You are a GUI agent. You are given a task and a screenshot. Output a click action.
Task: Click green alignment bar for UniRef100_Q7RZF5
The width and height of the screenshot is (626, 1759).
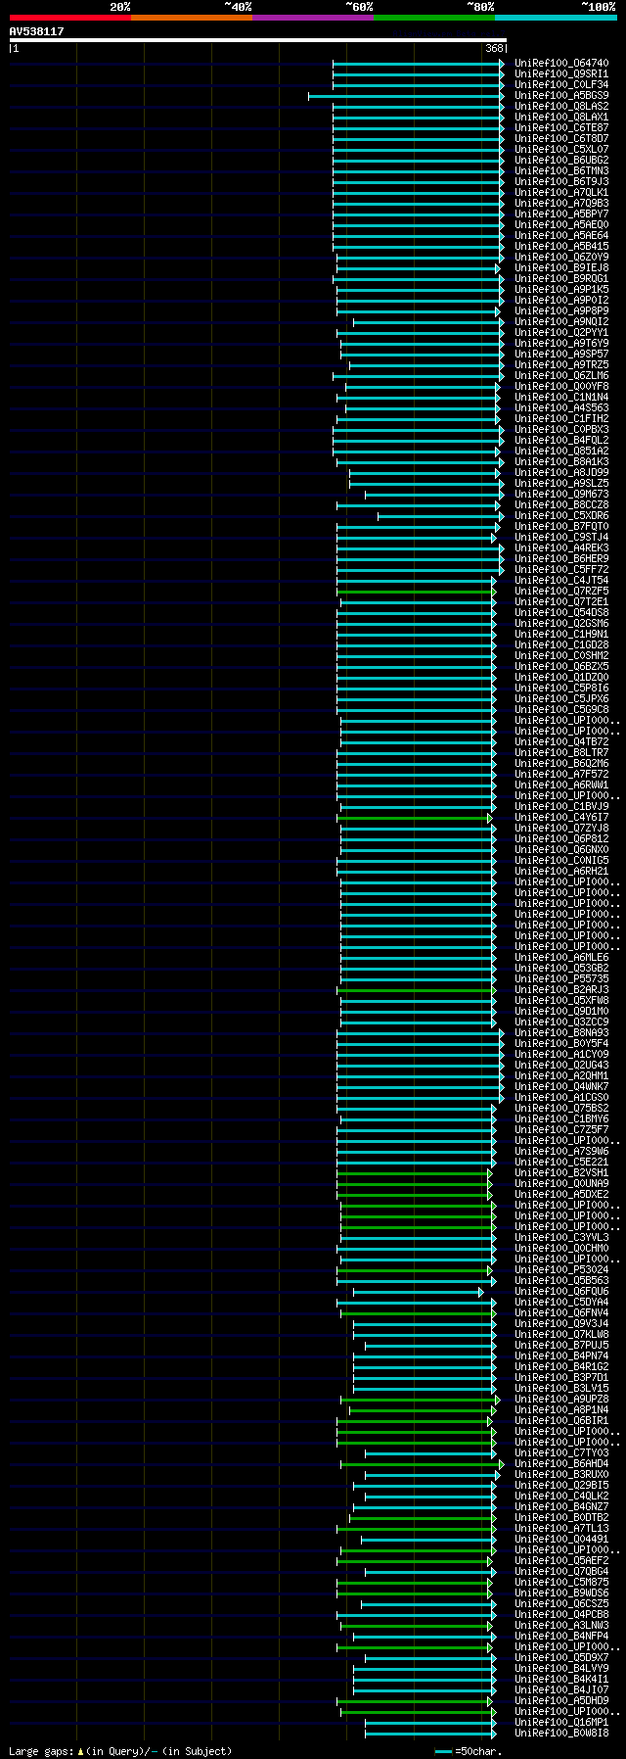click(416, 592)
